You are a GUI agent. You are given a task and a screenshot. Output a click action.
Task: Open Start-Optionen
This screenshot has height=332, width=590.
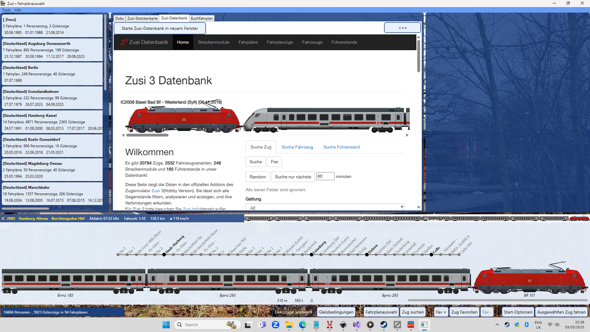[518, 312]
